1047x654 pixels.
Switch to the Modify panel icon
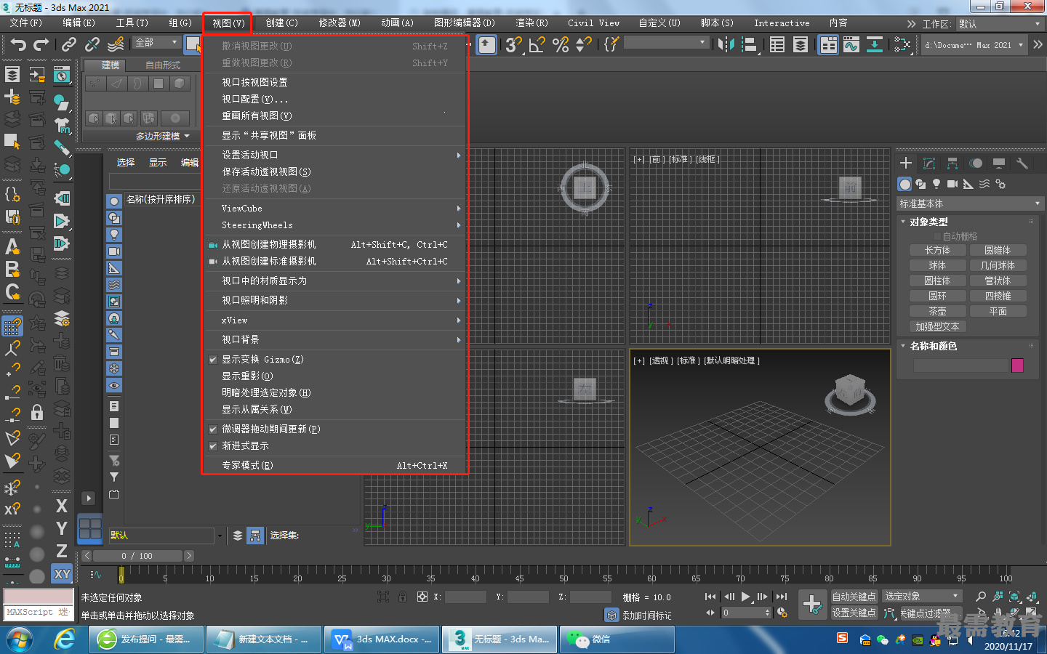point(929,163)
